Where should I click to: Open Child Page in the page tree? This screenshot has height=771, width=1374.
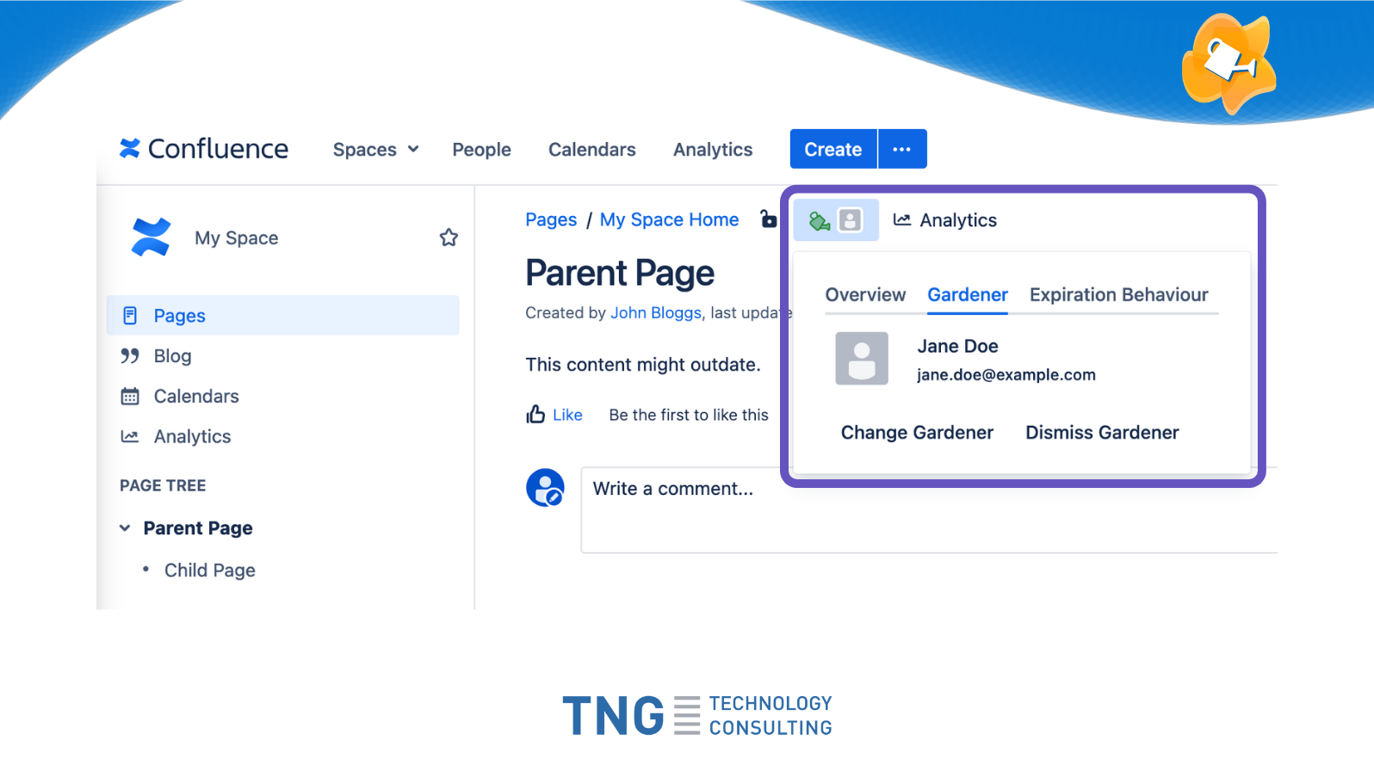(x=210, y=571)
